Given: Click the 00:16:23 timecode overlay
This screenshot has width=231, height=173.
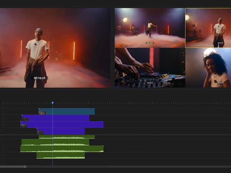Looking at the screenshot, I should [40, 78].
